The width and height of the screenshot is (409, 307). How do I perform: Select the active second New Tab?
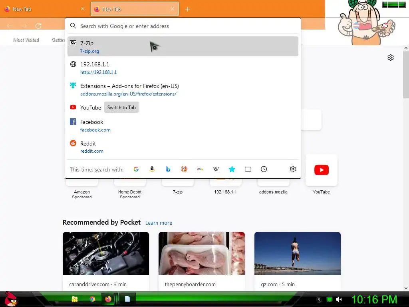click(135, 9)
